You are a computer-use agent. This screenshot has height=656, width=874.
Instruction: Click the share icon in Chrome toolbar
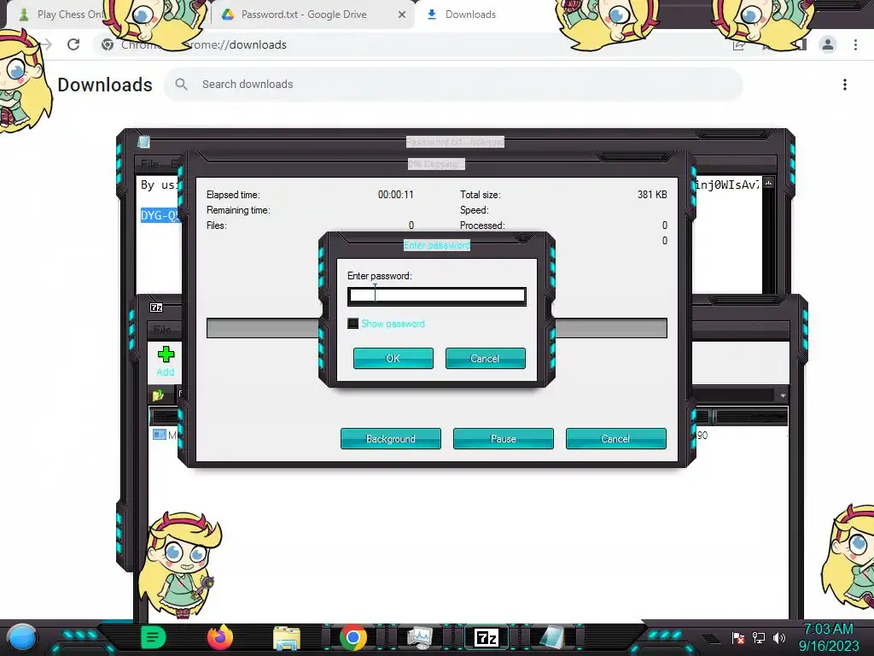coord(738,44)
